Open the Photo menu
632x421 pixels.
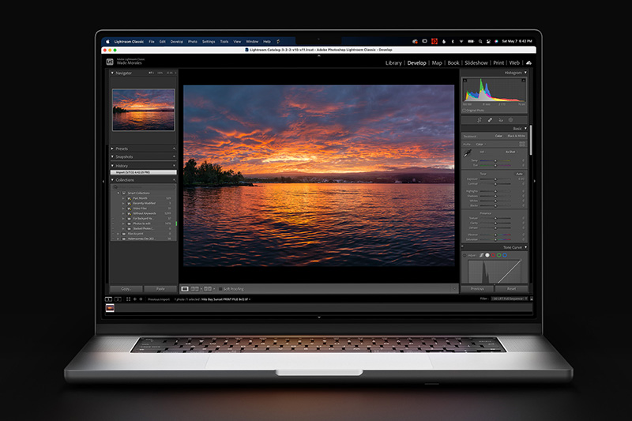[193, 42]
